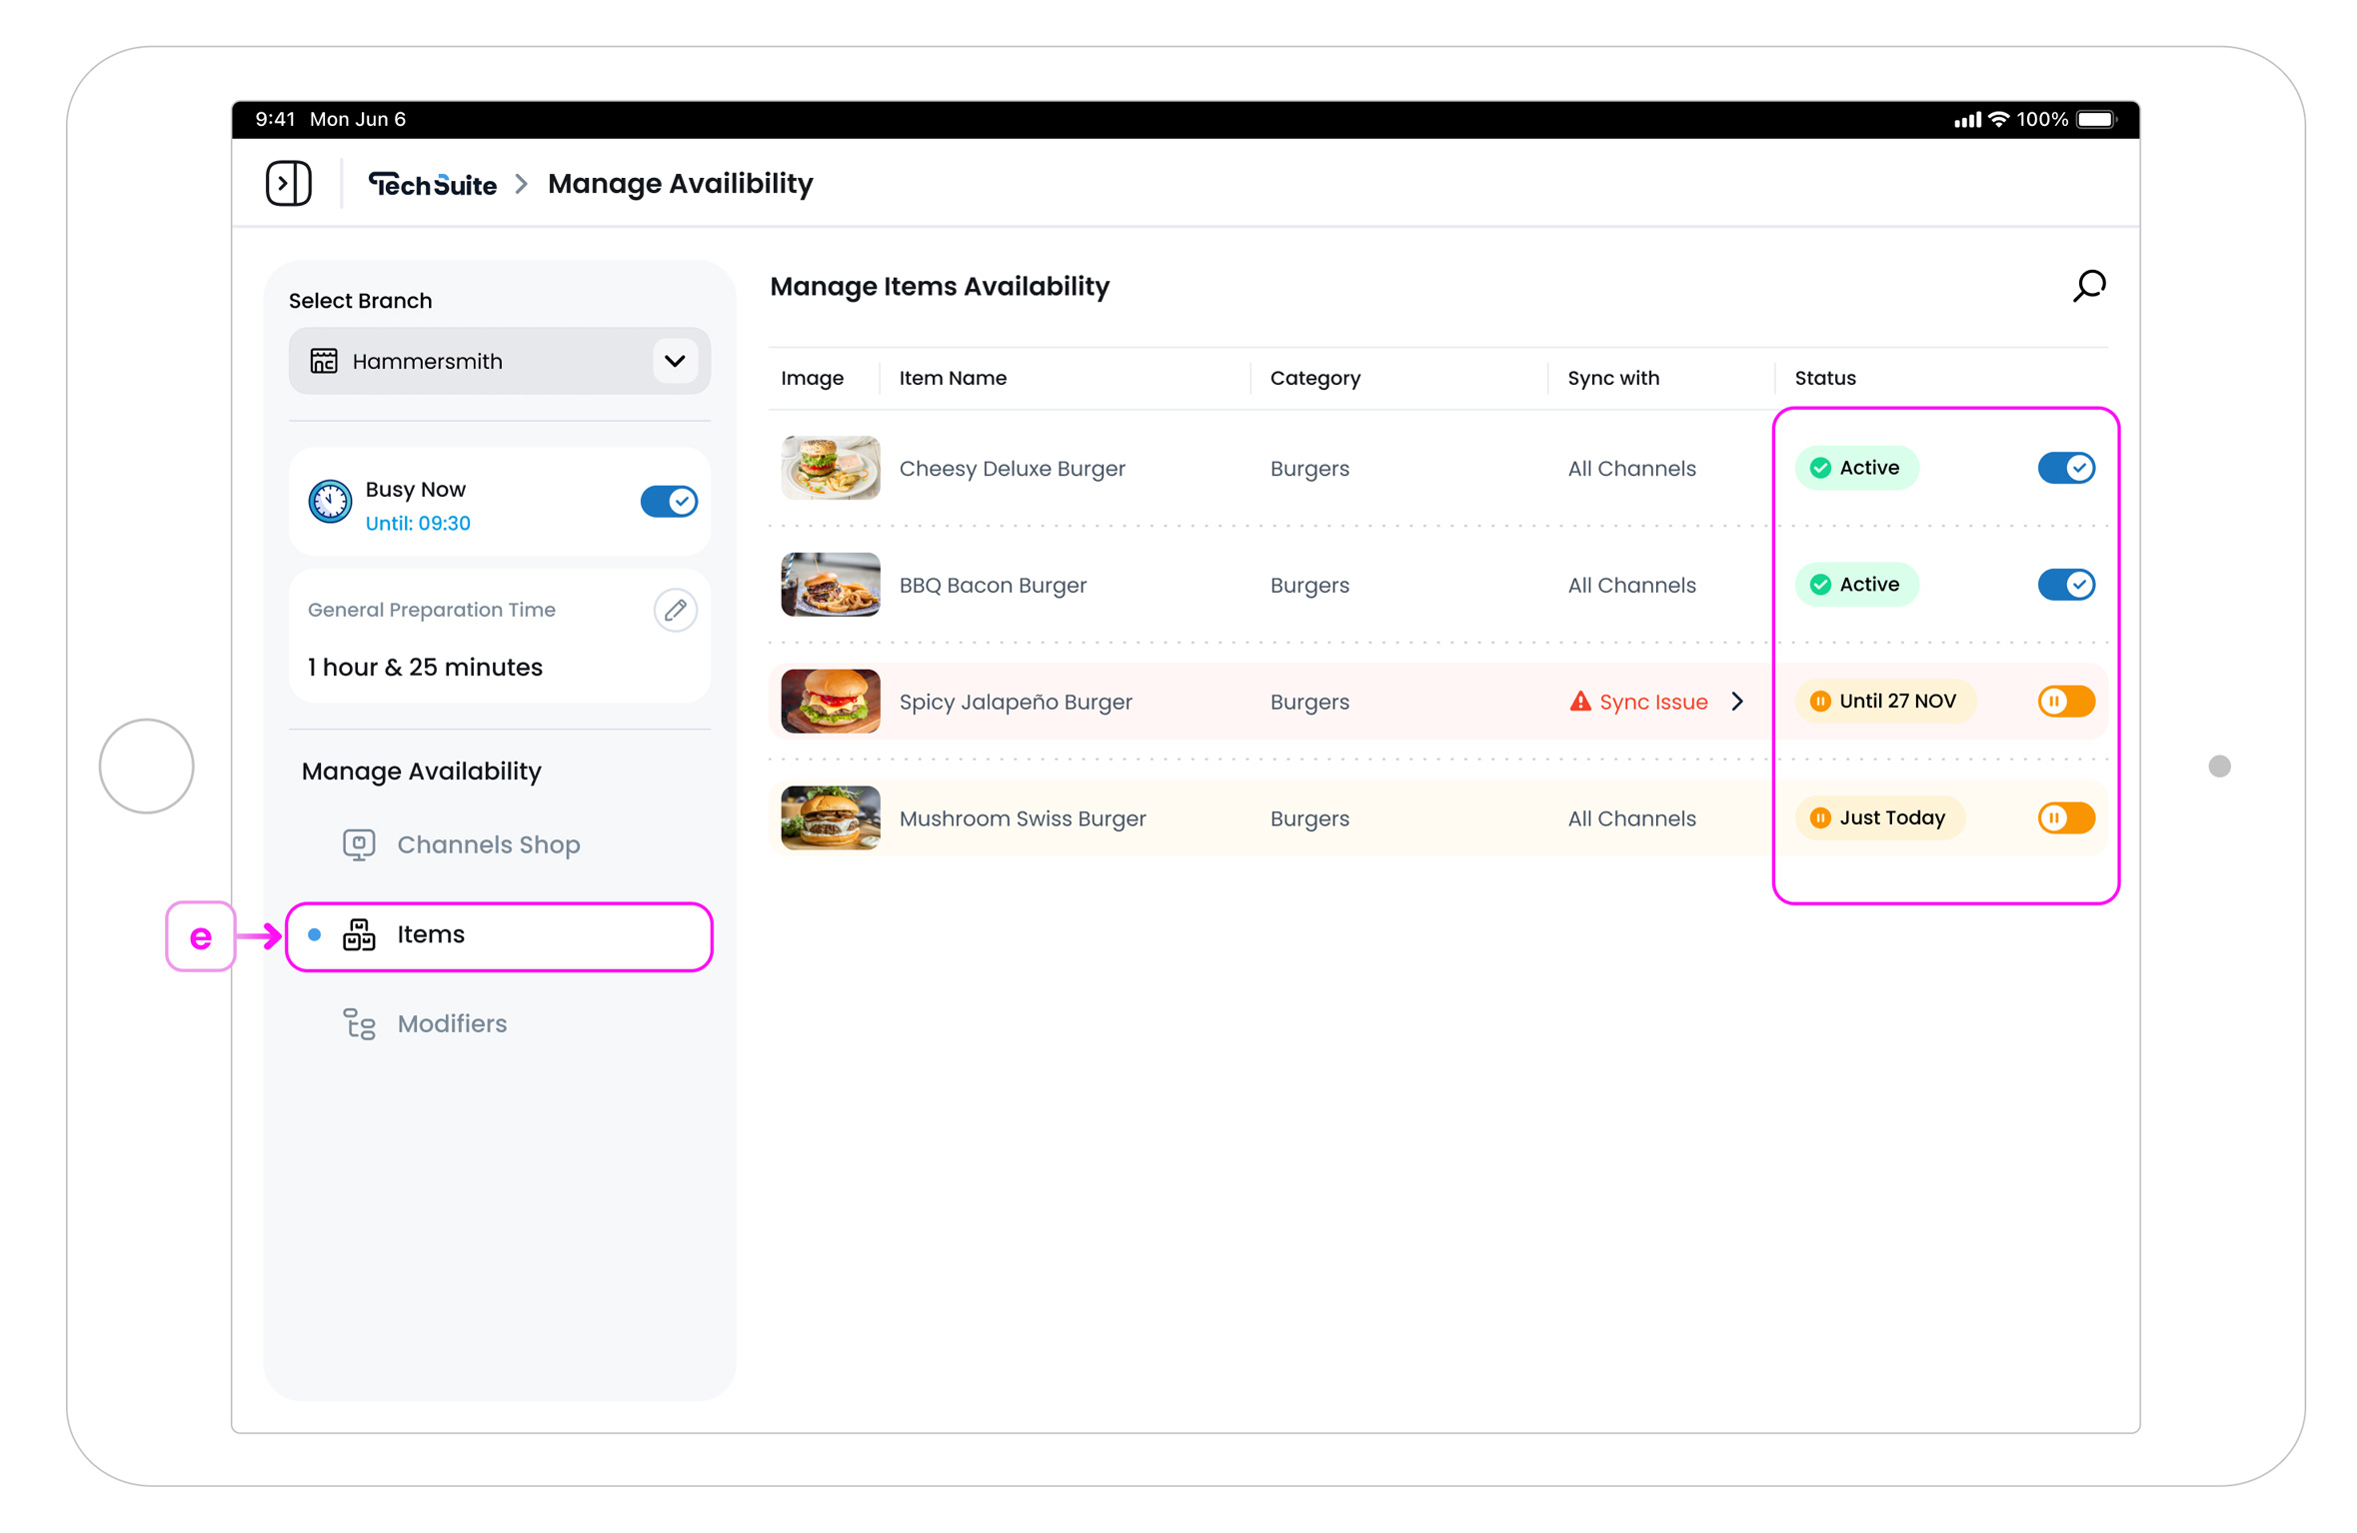2357x1533 pixels.
Task: Click the Busy Now clock icon
Action: point(330,502)
